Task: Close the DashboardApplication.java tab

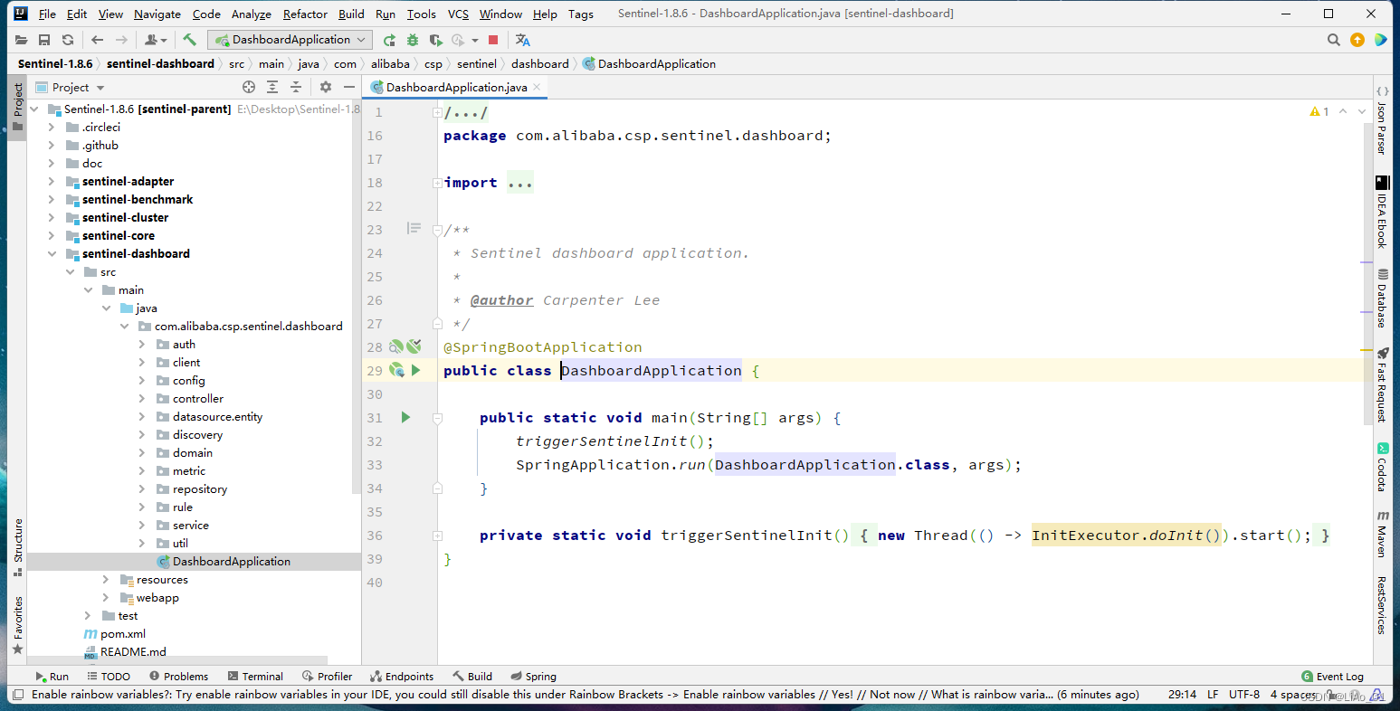Action: point(537,87)
